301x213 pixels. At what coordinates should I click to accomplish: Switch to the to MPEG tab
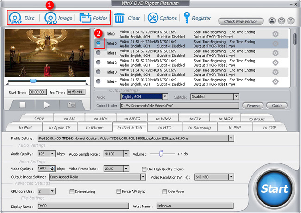click(132, 119)
